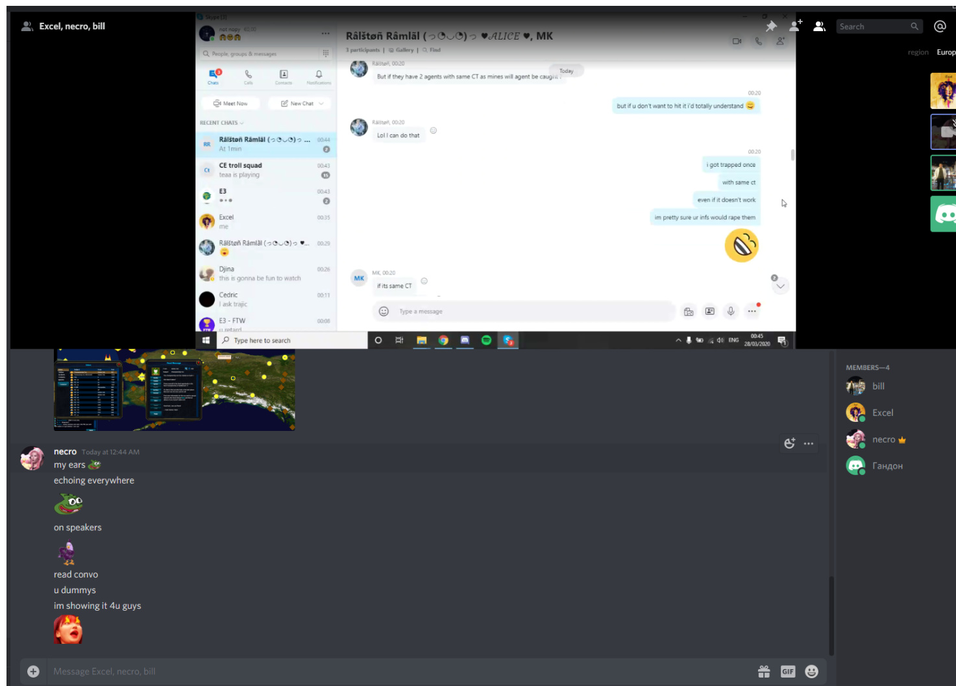
Task: Open the Excel Skype chat
Action: (x=266, y=222)
